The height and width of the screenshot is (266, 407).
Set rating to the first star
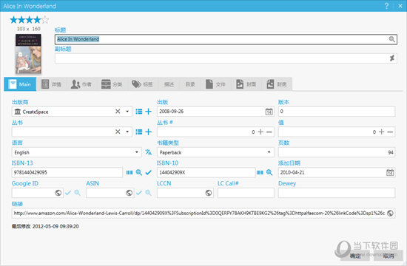pos(13,20)
